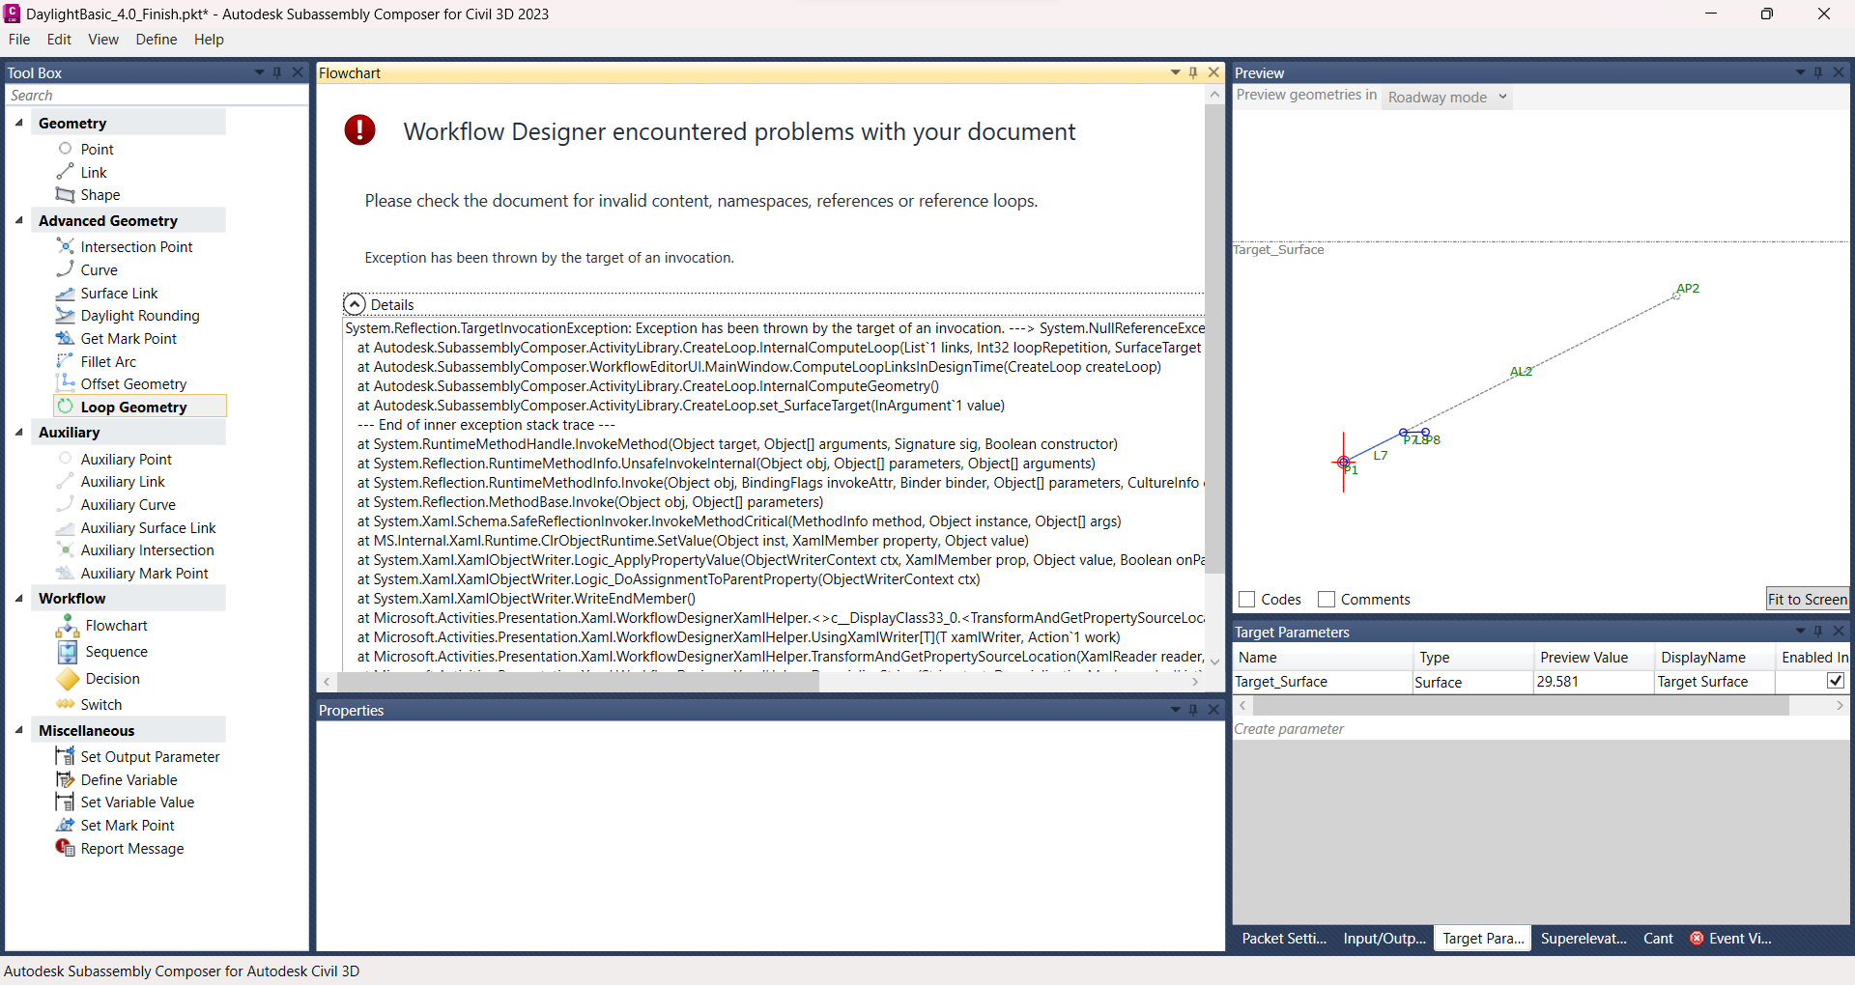Switch to the Superelevation tab

[x=1584, y=939]
